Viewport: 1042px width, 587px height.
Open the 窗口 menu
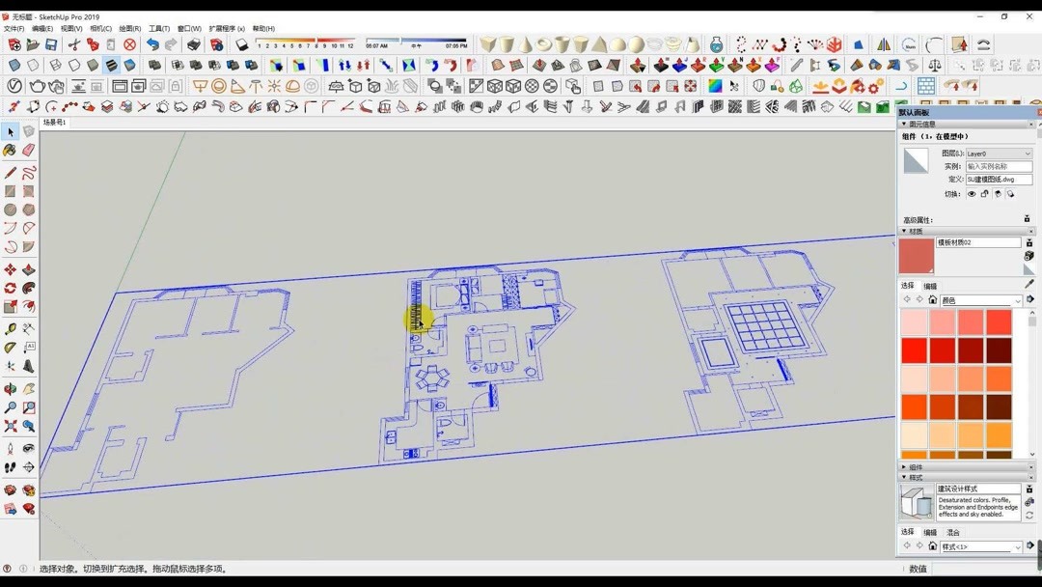pos(185,28)
